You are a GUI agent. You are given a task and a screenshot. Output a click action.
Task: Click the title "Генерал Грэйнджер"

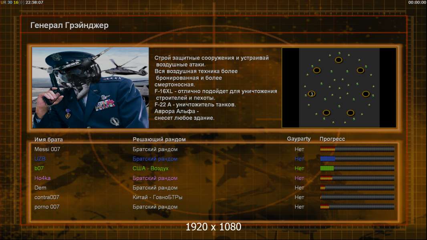(69, 25)
